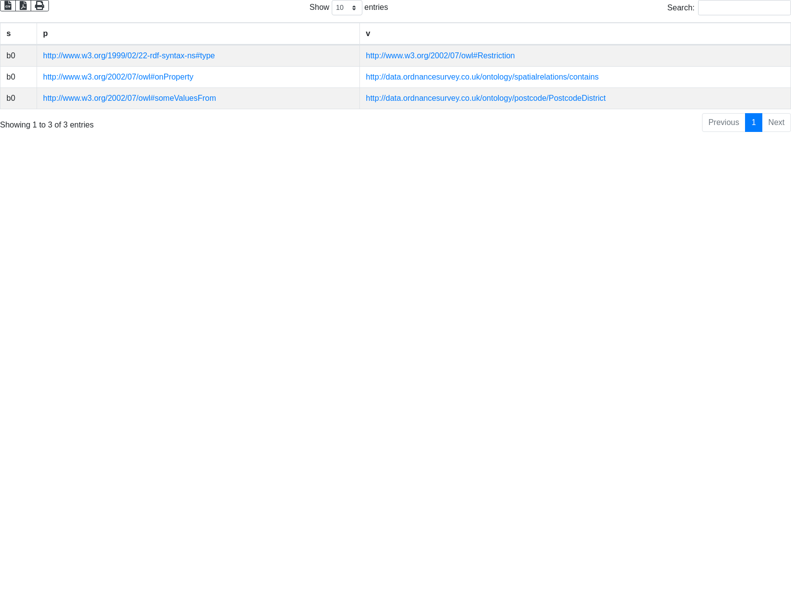Sort the table by column p
This screenshot has height=593, width=791.
tap(198, 34)
